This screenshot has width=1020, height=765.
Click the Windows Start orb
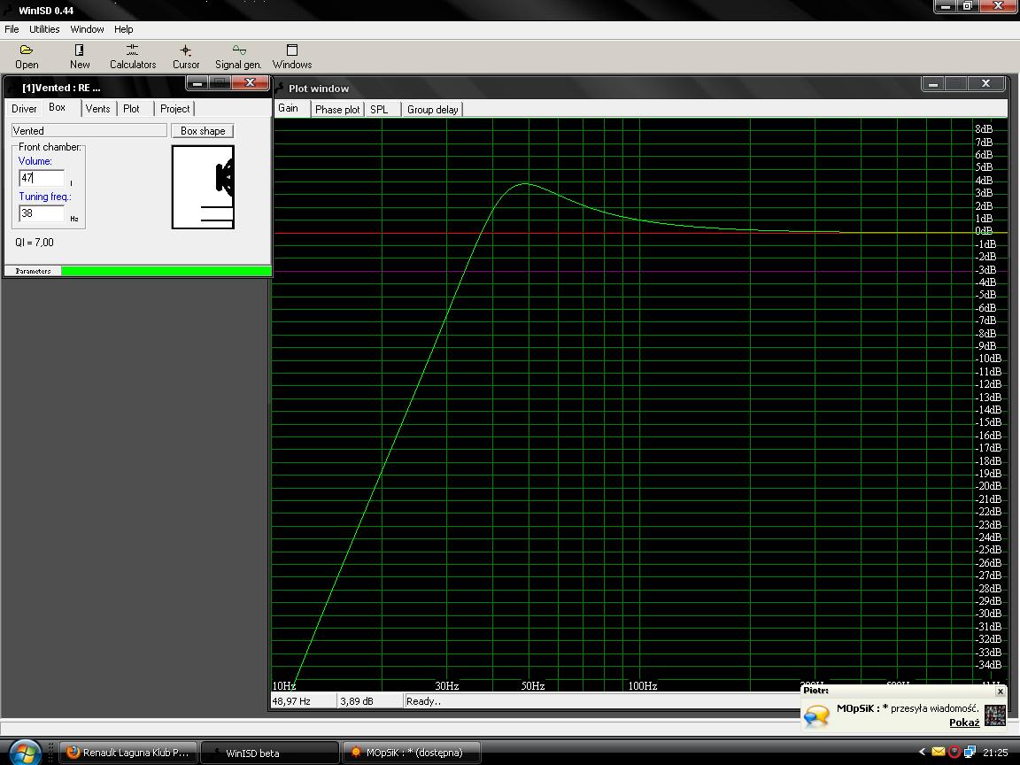pos(24,752)
